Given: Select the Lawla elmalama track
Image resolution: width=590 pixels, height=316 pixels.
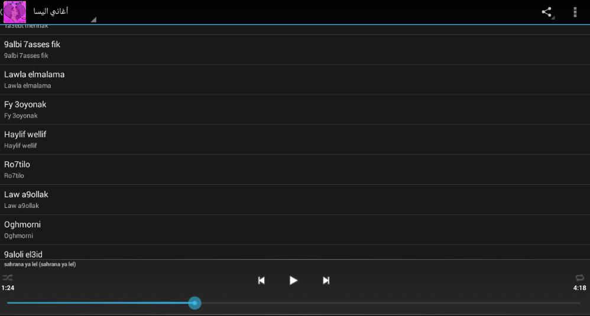Looking at the screenshot, I should tap(295, 80).
